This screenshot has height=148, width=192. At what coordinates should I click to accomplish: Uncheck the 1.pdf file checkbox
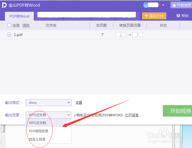pos(9,35)
